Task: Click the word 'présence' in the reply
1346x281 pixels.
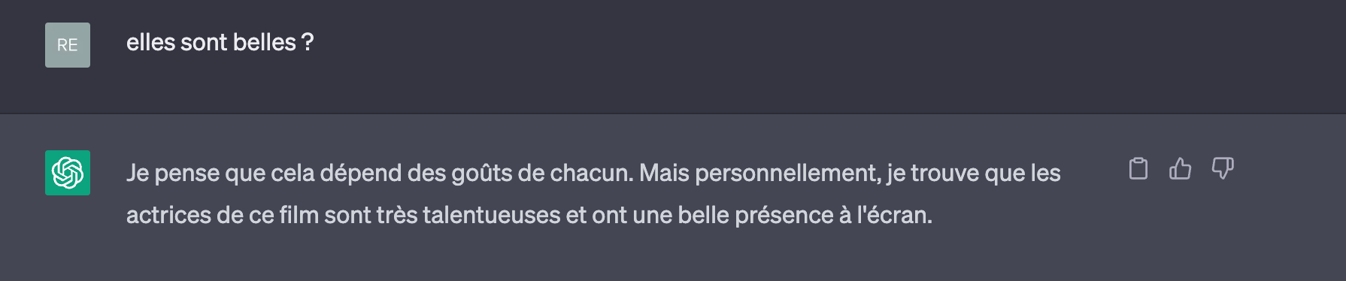Action: pyautogui.click(x=782, y=216)
